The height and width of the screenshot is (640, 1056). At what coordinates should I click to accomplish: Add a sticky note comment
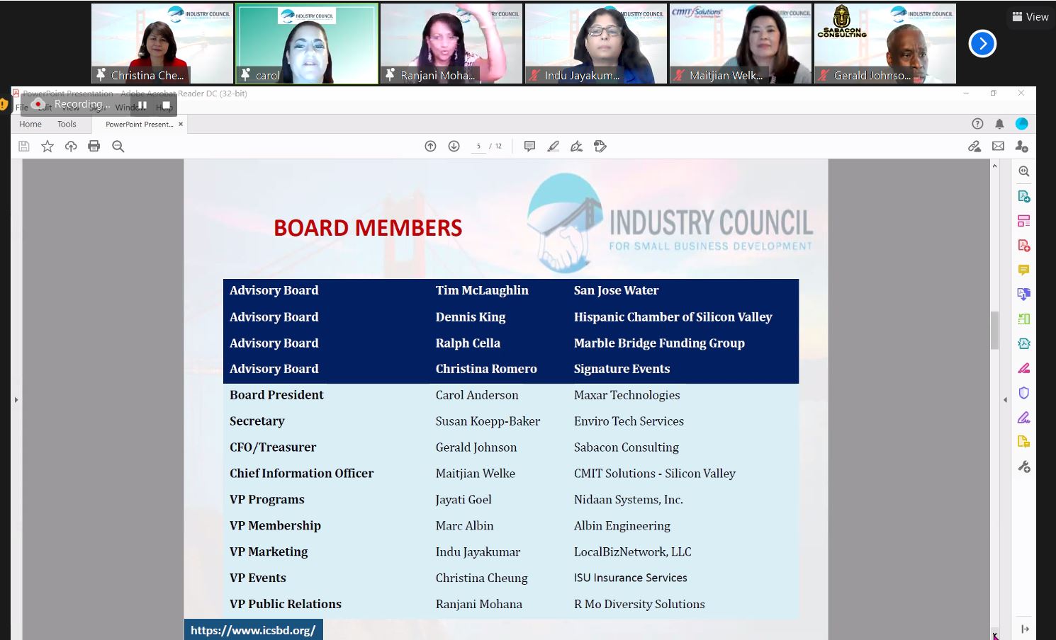[x=529, y=146]
